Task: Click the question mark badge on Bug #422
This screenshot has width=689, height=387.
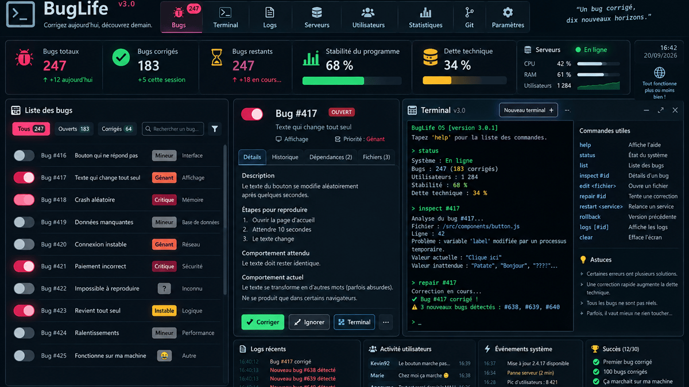Action: pyautogui.click(x=164, y=288)
